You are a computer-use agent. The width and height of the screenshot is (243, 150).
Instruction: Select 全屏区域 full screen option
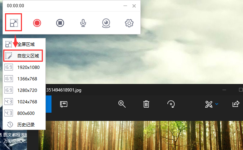[x=24, y=44]
